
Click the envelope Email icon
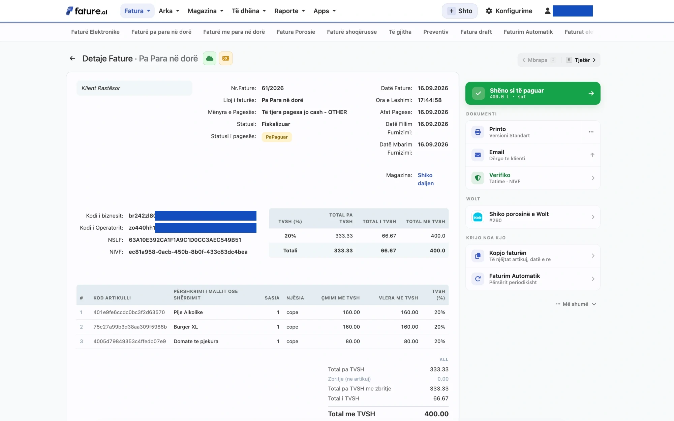pyautogui.click(x=478, y=155)
